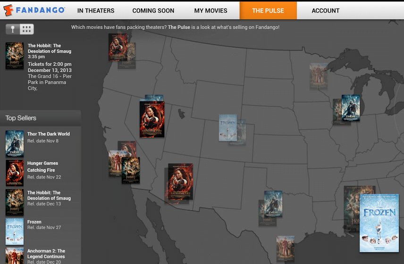404x264 pixels.
Task: Open Frozen poster in Top Sellers list
Action: click(x=15, y=231)
